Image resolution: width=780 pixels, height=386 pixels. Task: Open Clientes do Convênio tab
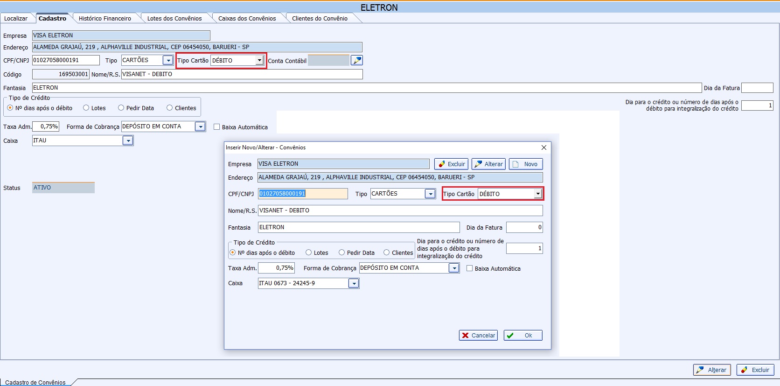[320, 18]
